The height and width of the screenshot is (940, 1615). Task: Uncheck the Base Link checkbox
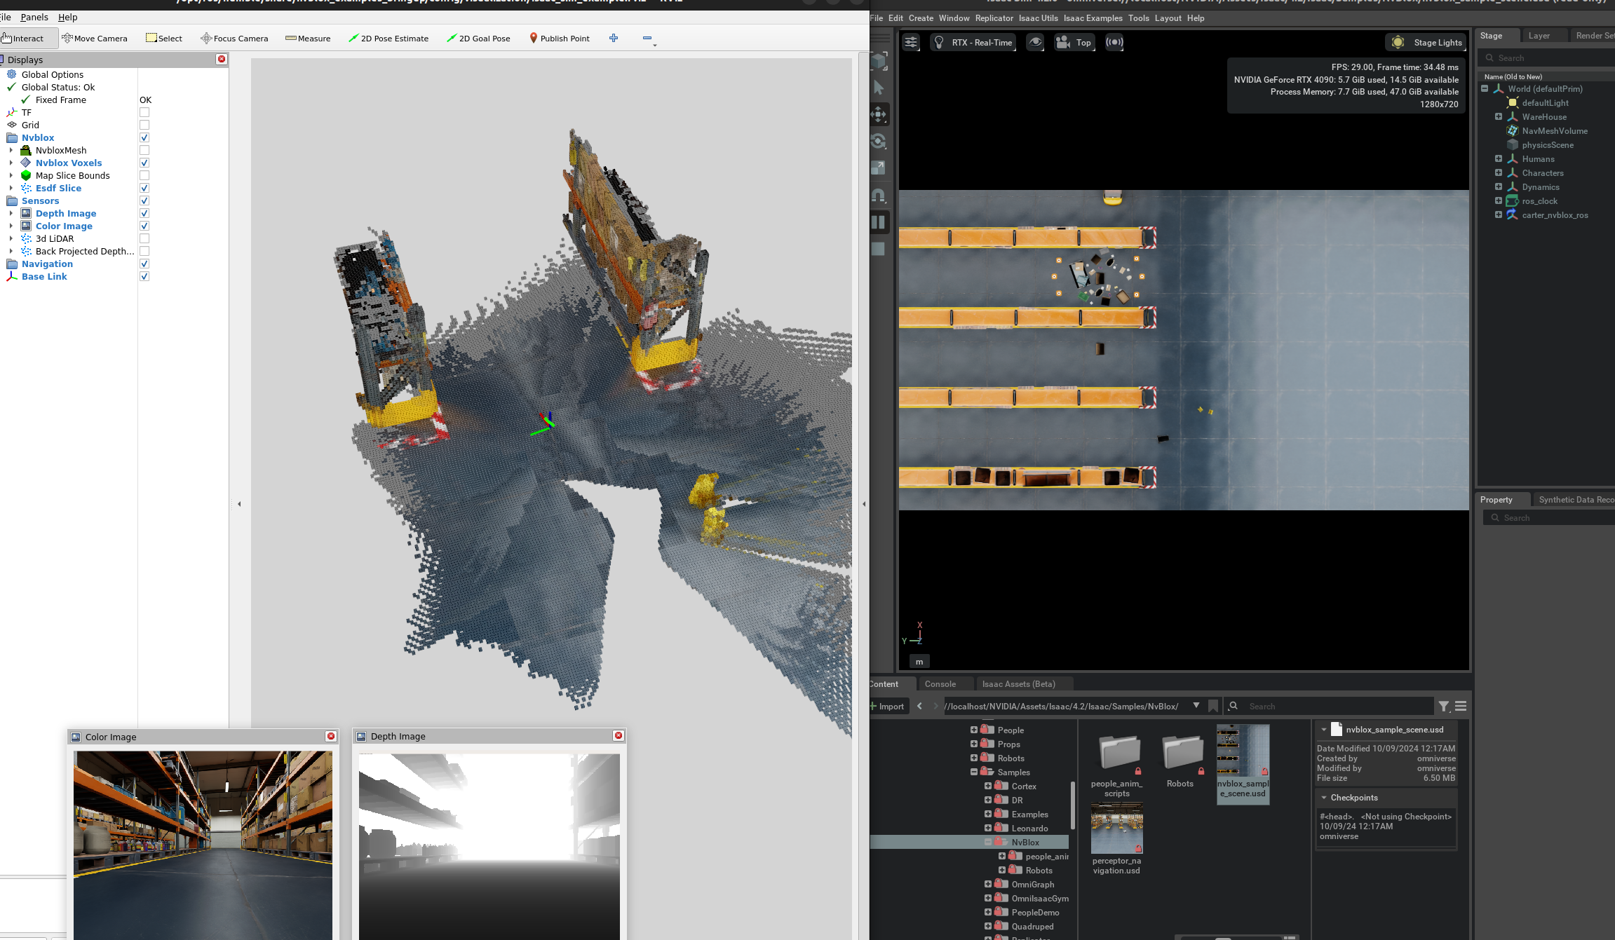pos(144,276)
